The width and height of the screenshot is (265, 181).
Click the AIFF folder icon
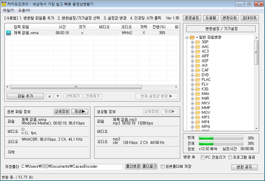click(198, 56)
